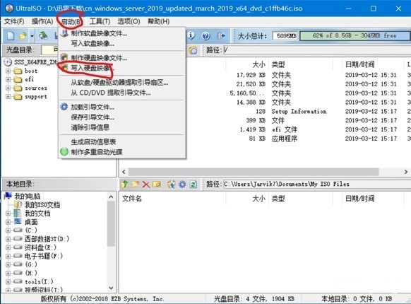Select the (G:) drive in tree
Viewport: 411px width, 304px height.
pyautogui.click(x=31, y=264)
